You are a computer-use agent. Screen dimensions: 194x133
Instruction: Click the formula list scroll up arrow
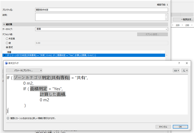point(167,55)
